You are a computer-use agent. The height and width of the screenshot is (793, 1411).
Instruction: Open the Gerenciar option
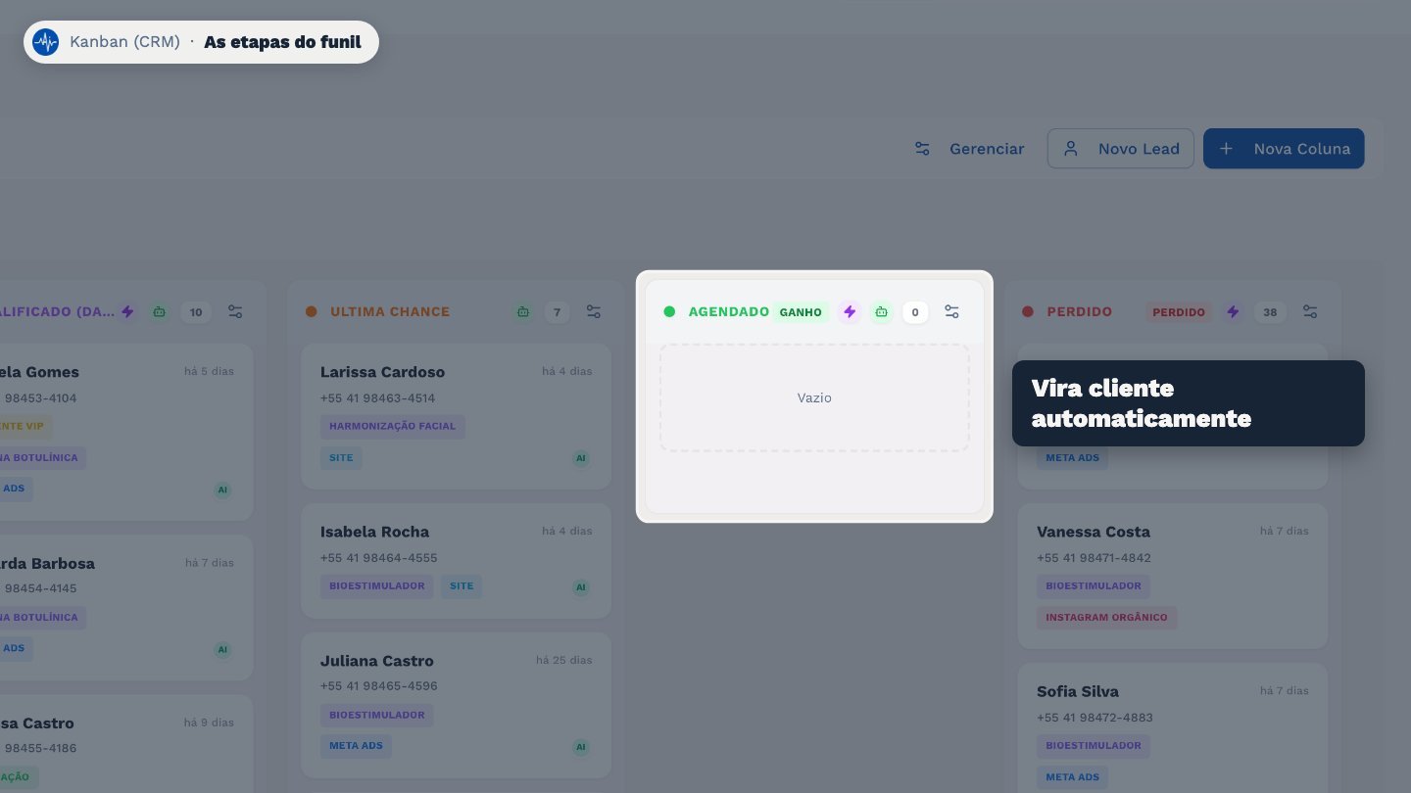pos(969,149)
